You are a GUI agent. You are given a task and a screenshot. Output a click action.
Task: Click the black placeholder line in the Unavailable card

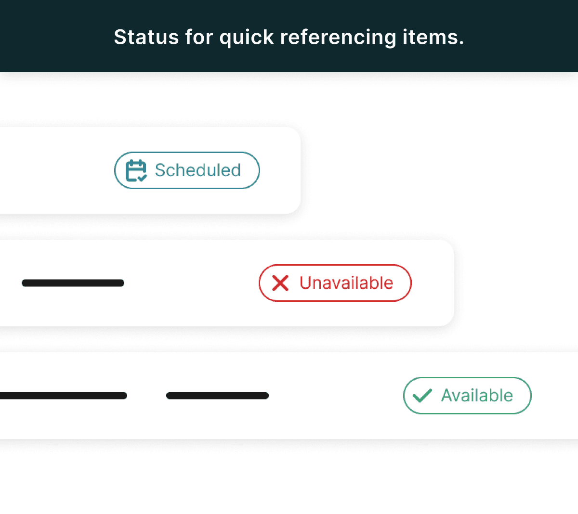click(73, 283)
